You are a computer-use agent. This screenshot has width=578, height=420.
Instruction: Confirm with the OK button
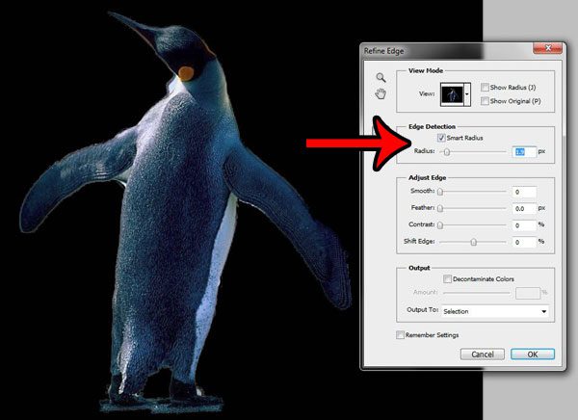(532, 354)
